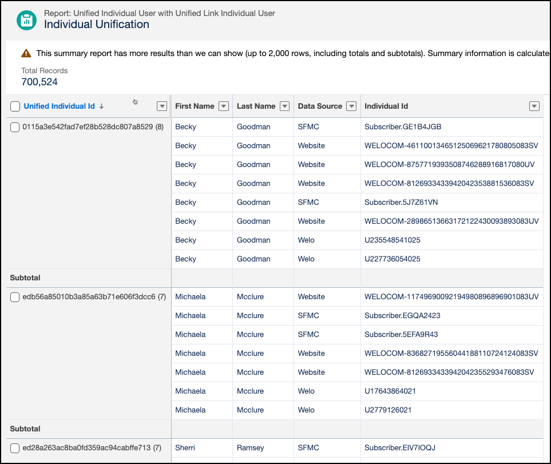Check the box for group 0115a3e542fad7ef28b528dc807a8529
Viewport: 551px width, 464px height.
click(15, 127)
